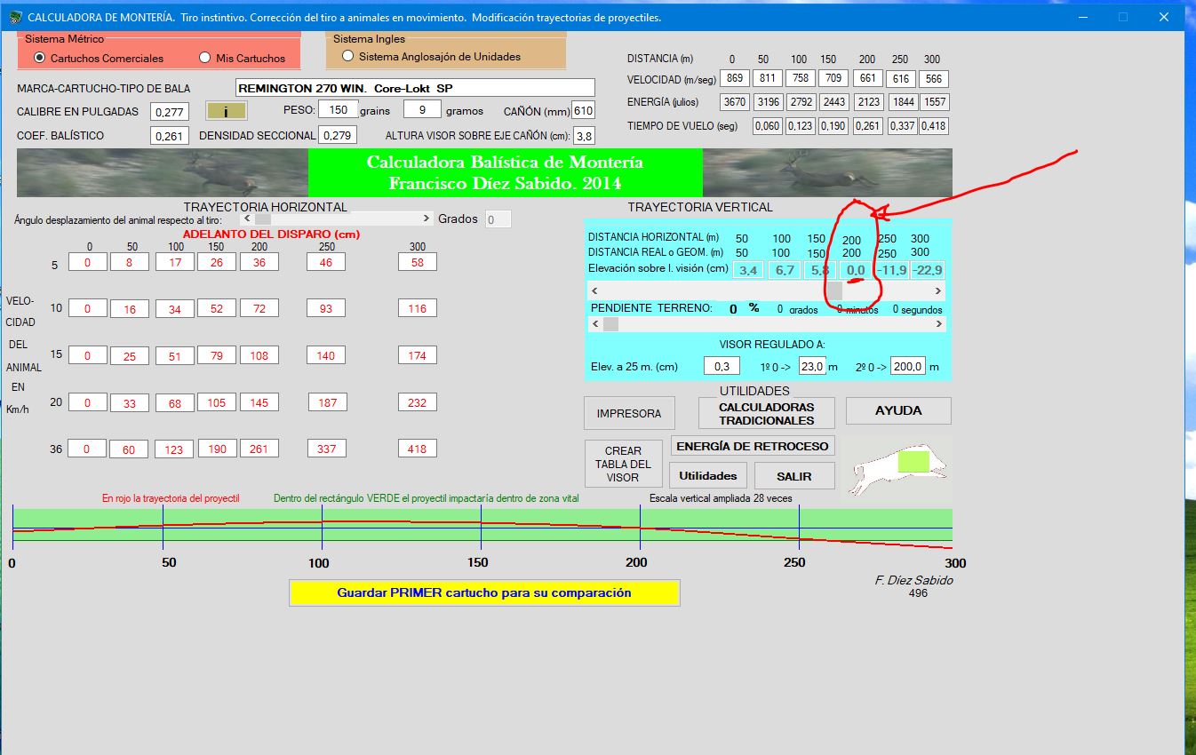Select Mis Cartuchos radio option
1196x755 pixels.
coord(205,58)
